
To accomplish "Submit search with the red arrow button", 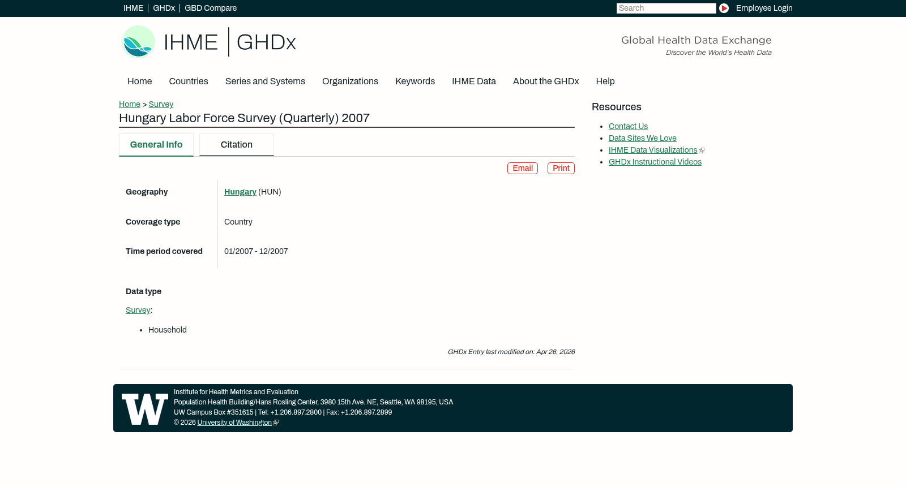I will click(724, 8).
